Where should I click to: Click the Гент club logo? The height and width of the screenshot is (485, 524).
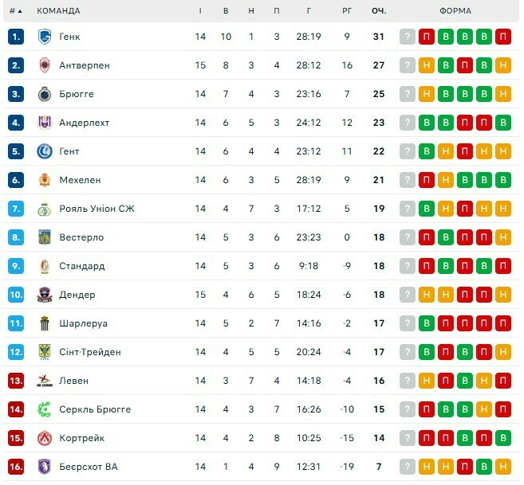[45, 151]
